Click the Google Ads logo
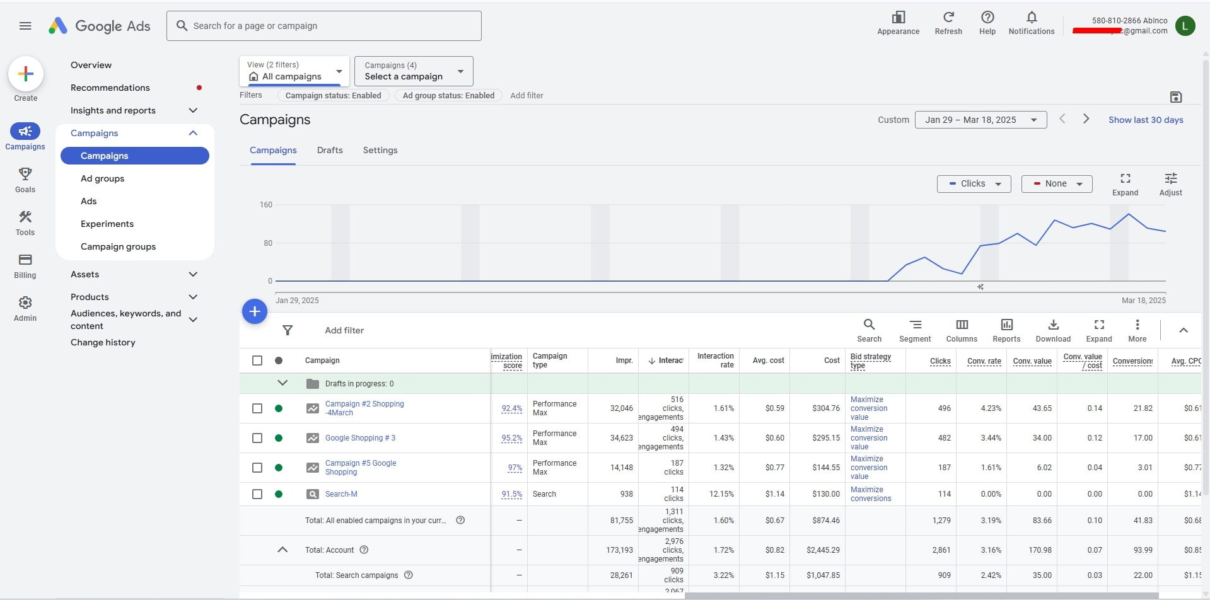The width and height of the screenshot is (1210, 600). tap(100, 26)
